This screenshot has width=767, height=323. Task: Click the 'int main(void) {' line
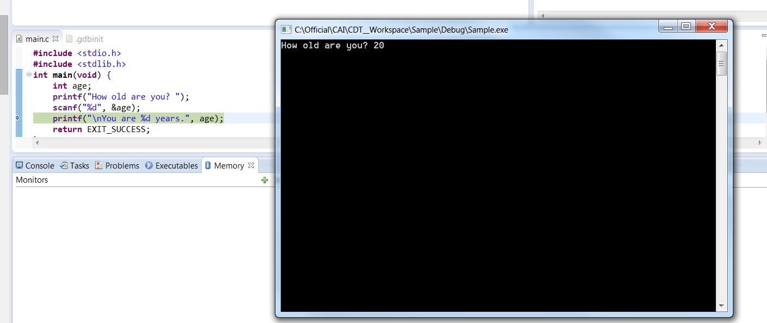(x=72, y=75)
